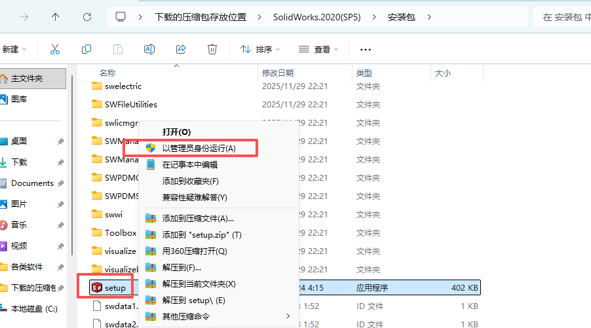Click 安装包 breadcrumb
Viewport: 591px width, 328px height.
(x=402, y=17)
